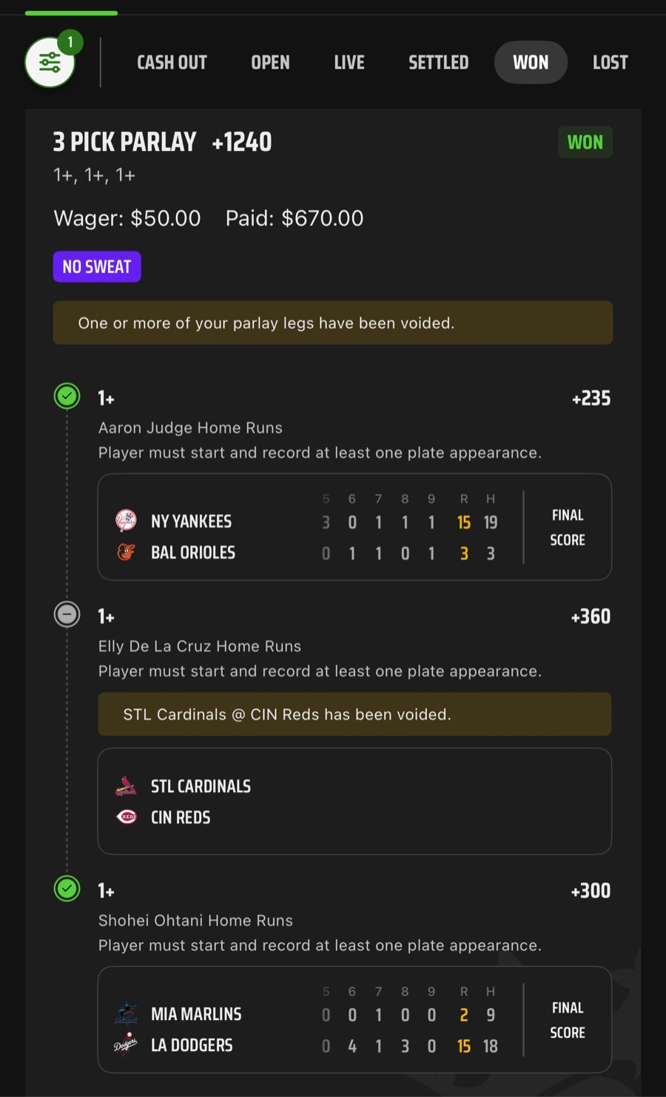This screenshot has height=1097, width=666.
Task: Open the bet filter settings icon
Action: [49, 62]
